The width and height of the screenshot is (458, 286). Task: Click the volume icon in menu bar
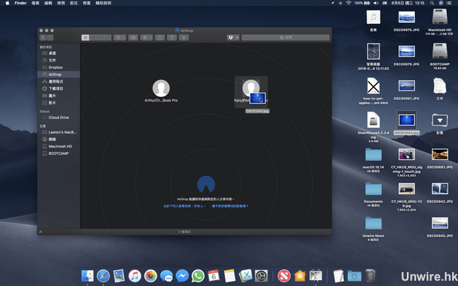tap(376, 3)
